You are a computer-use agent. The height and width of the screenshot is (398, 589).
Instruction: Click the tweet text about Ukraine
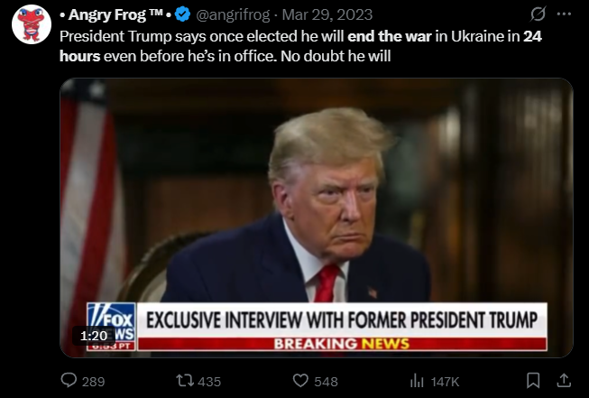click(300, 46)
